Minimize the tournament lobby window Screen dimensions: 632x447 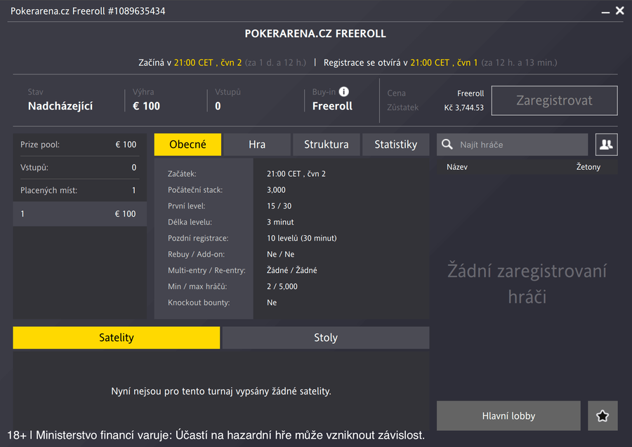click(605, 12)
